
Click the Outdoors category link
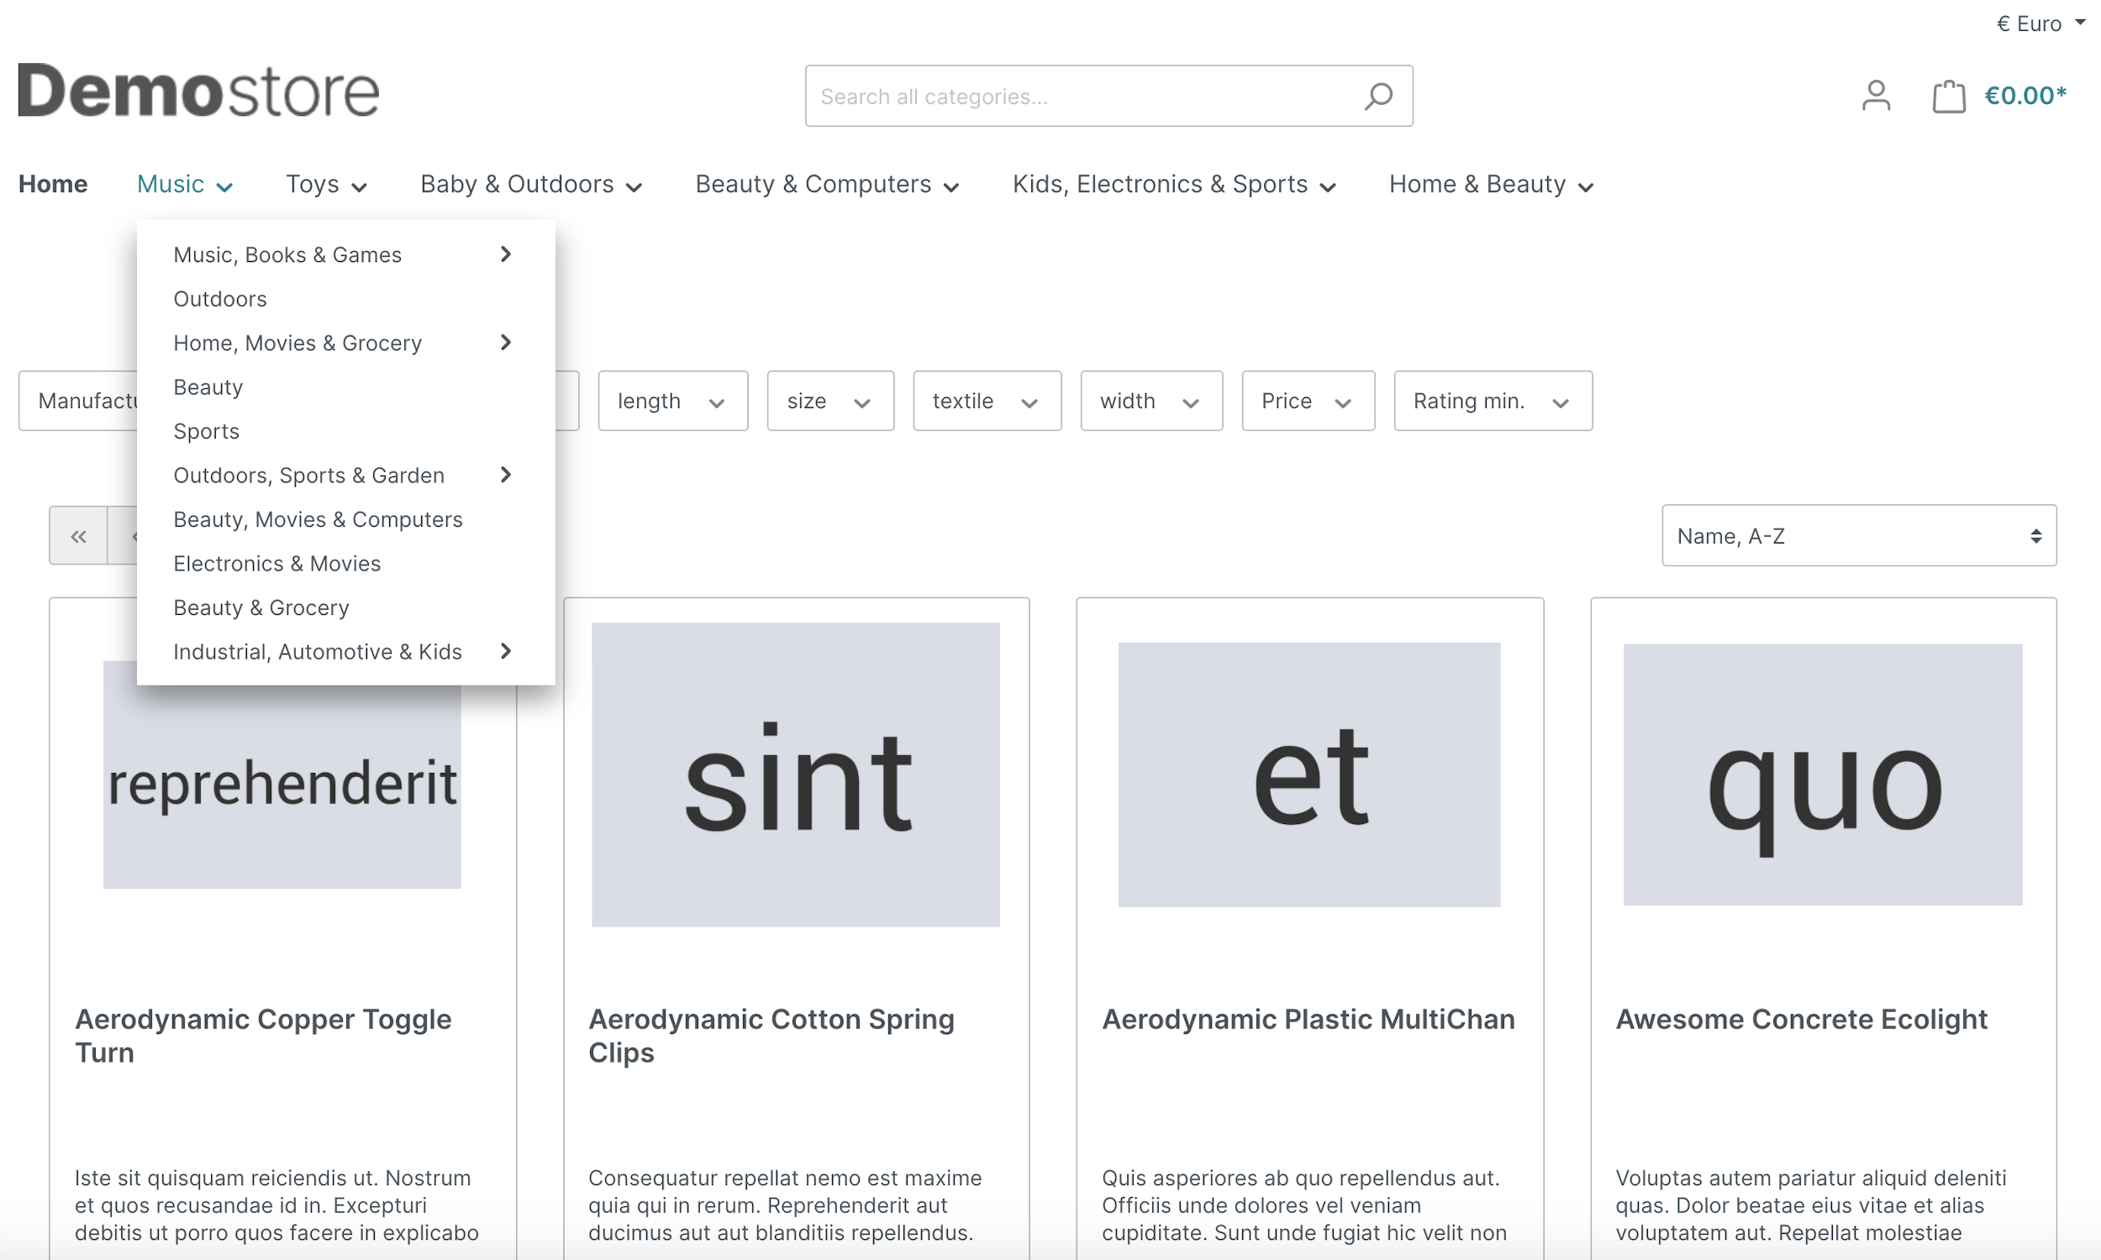219,298
